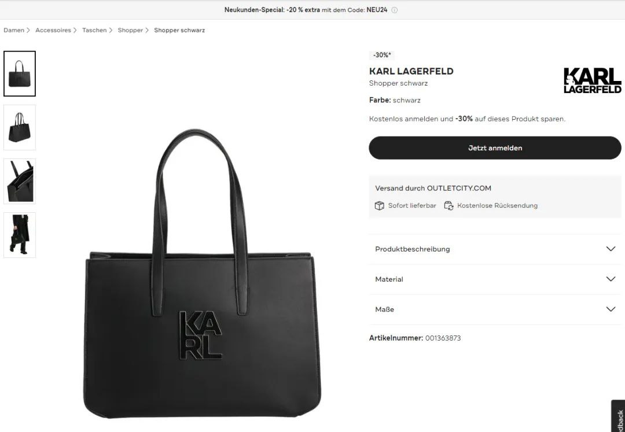Open the Shopper breadcrumb category
This screenshot has height=432, width=625.
click(130, 30)
